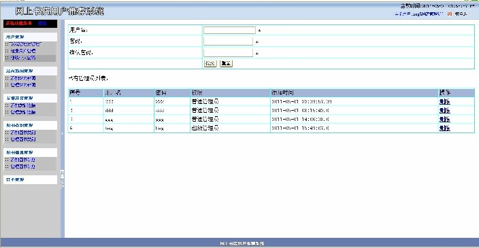479x248 pixels.
Task: Delete the 超级管理员 in row 4
Action: (444, 128)
